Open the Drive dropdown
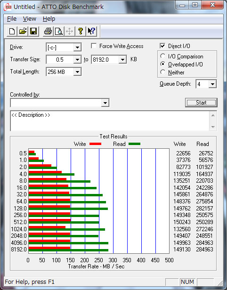This screenshot has width=227, height=290. click(77, 48)
